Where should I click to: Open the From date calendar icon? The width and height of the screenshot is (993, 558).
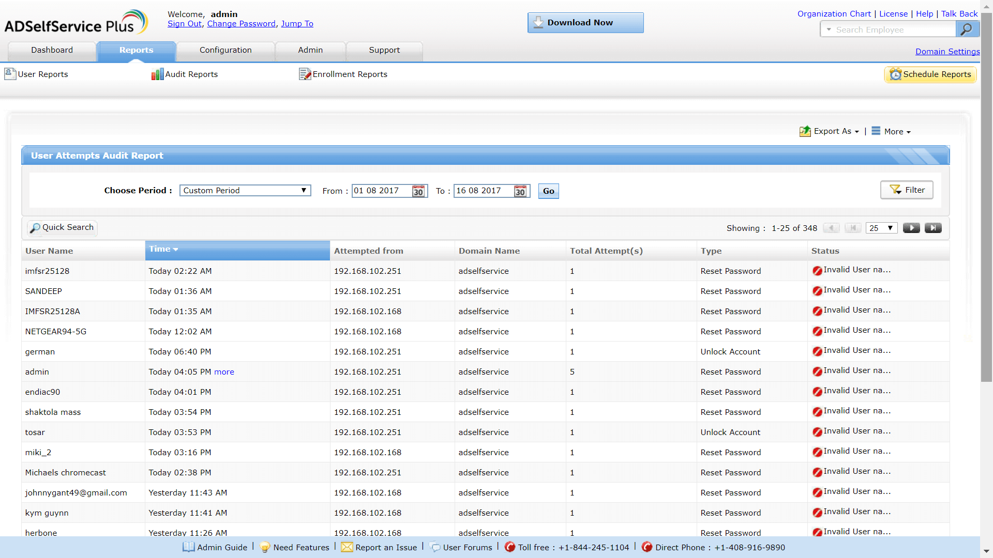coord(418,191)
